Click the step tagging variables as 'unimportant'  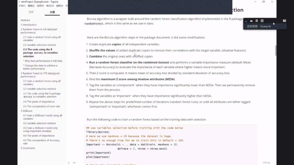click(x=172, y=87)
